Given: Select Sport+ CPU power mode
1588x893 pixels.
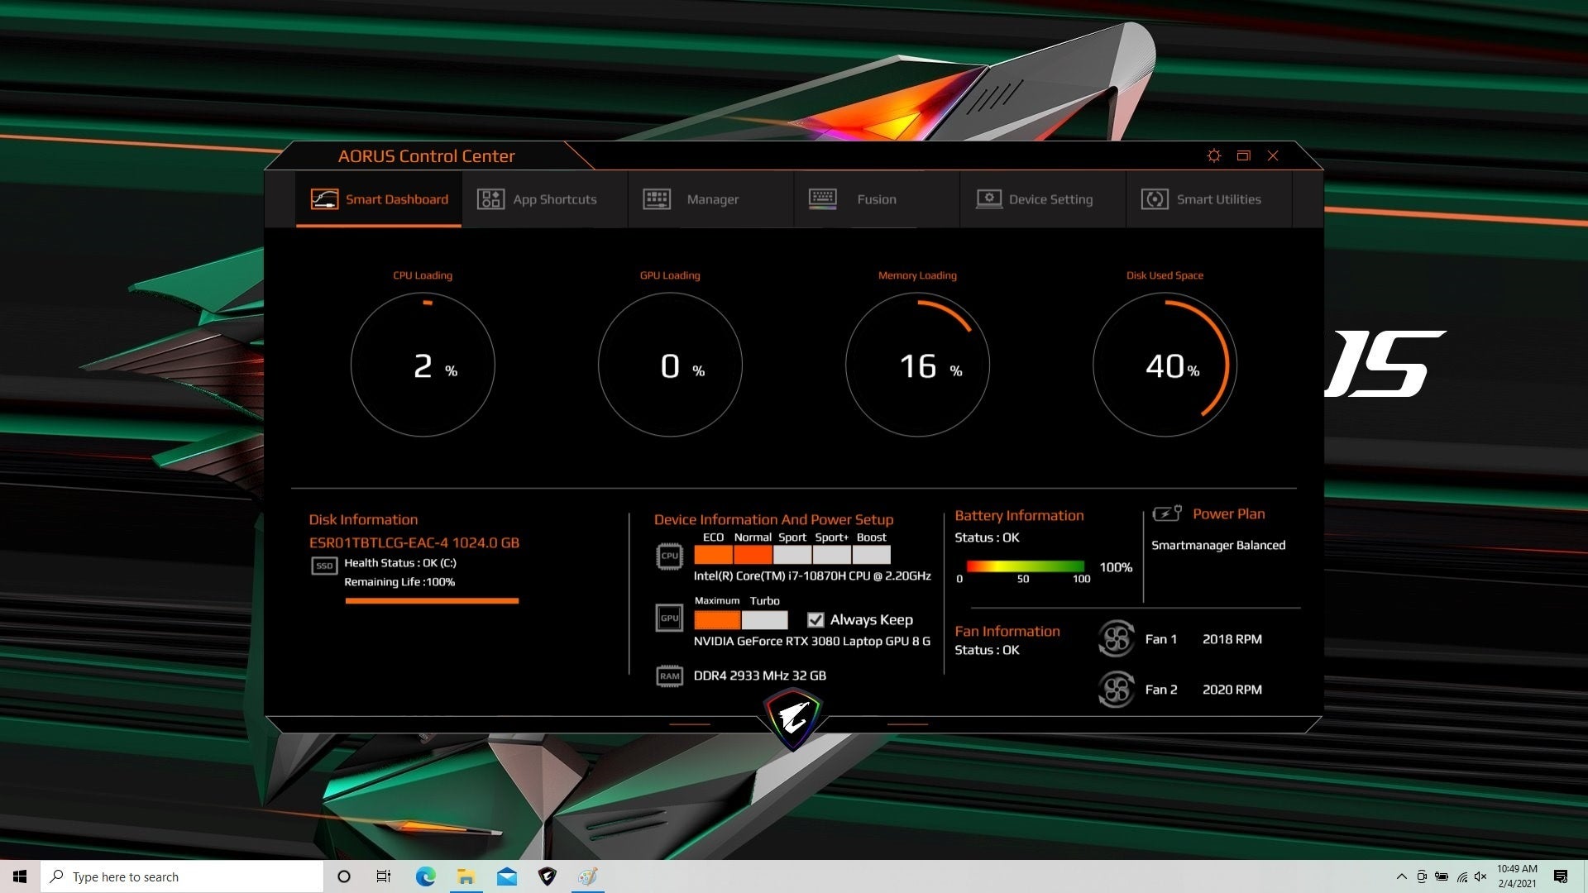Looking at the screenshot, I should (x=832, y=555).
